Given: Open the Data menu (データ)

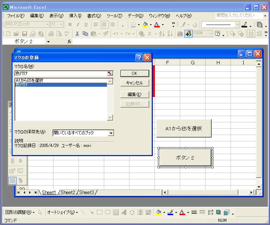Looking at the screenshot, I should (136, 16).
